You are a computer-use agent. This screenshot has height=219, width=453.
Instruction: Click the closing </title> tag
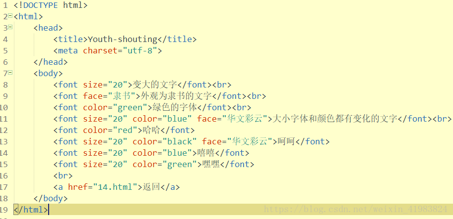(x=177, y=40)
